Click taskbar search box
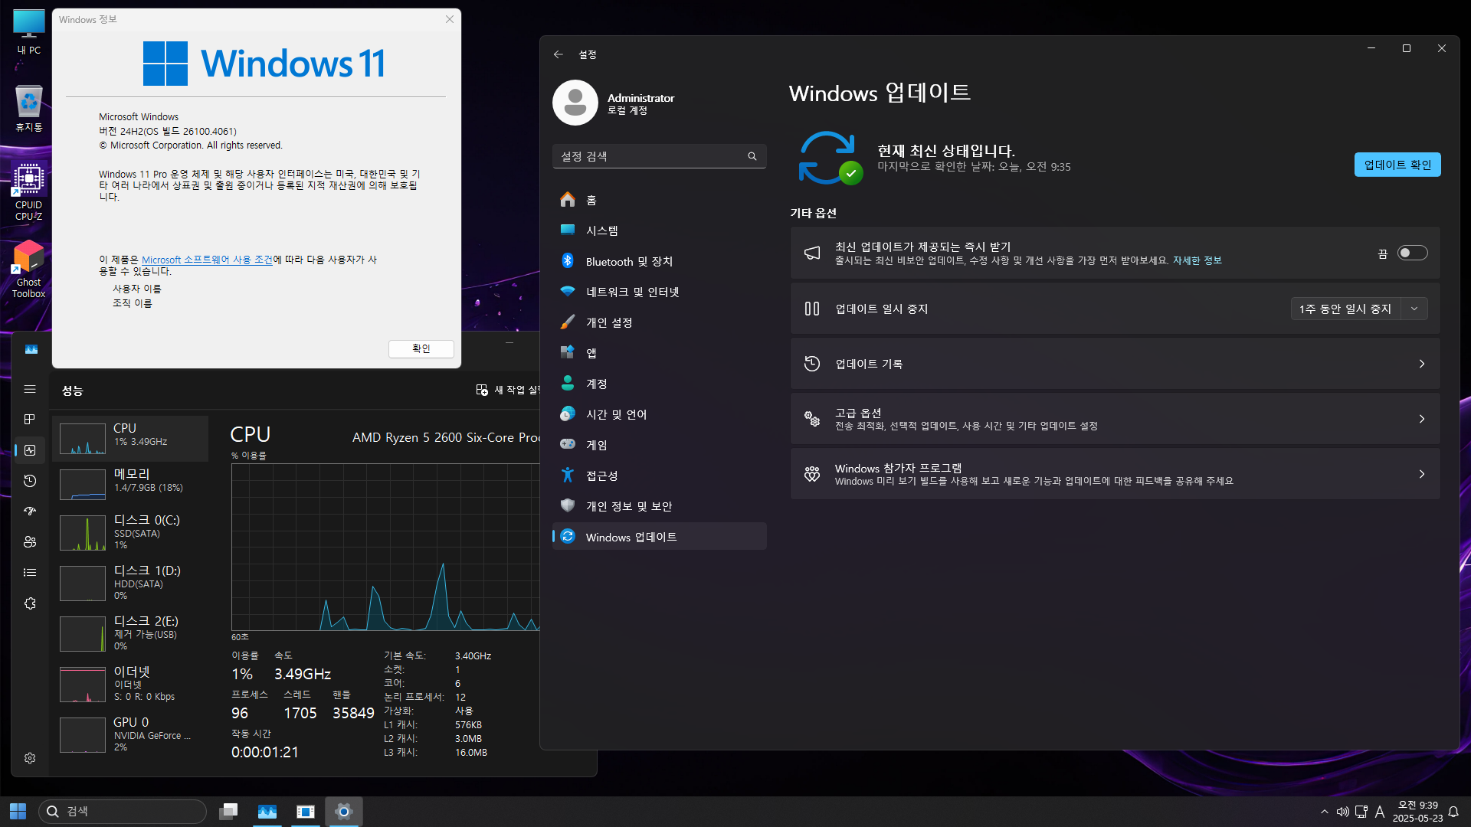The image size is (1471, 827). pos(123,812)
